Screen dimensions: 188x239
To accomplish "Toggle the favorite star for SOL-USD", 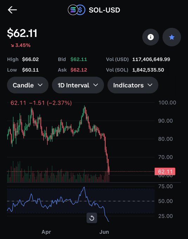I will point(172,37).
